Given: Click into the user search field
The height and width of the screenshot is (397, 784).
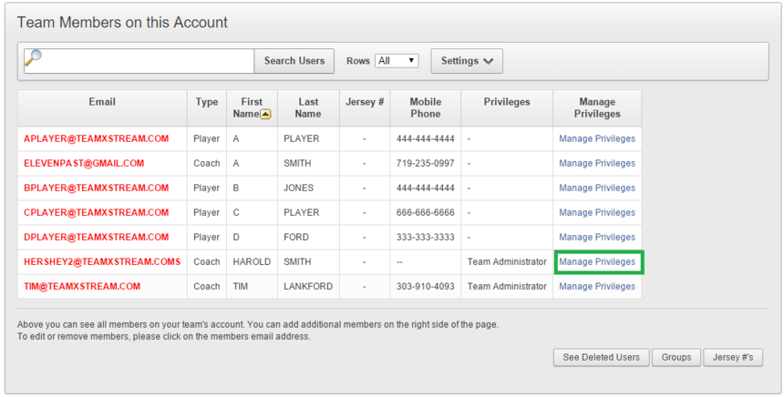Looking at the screenshot, I should [x=139, y=61].
